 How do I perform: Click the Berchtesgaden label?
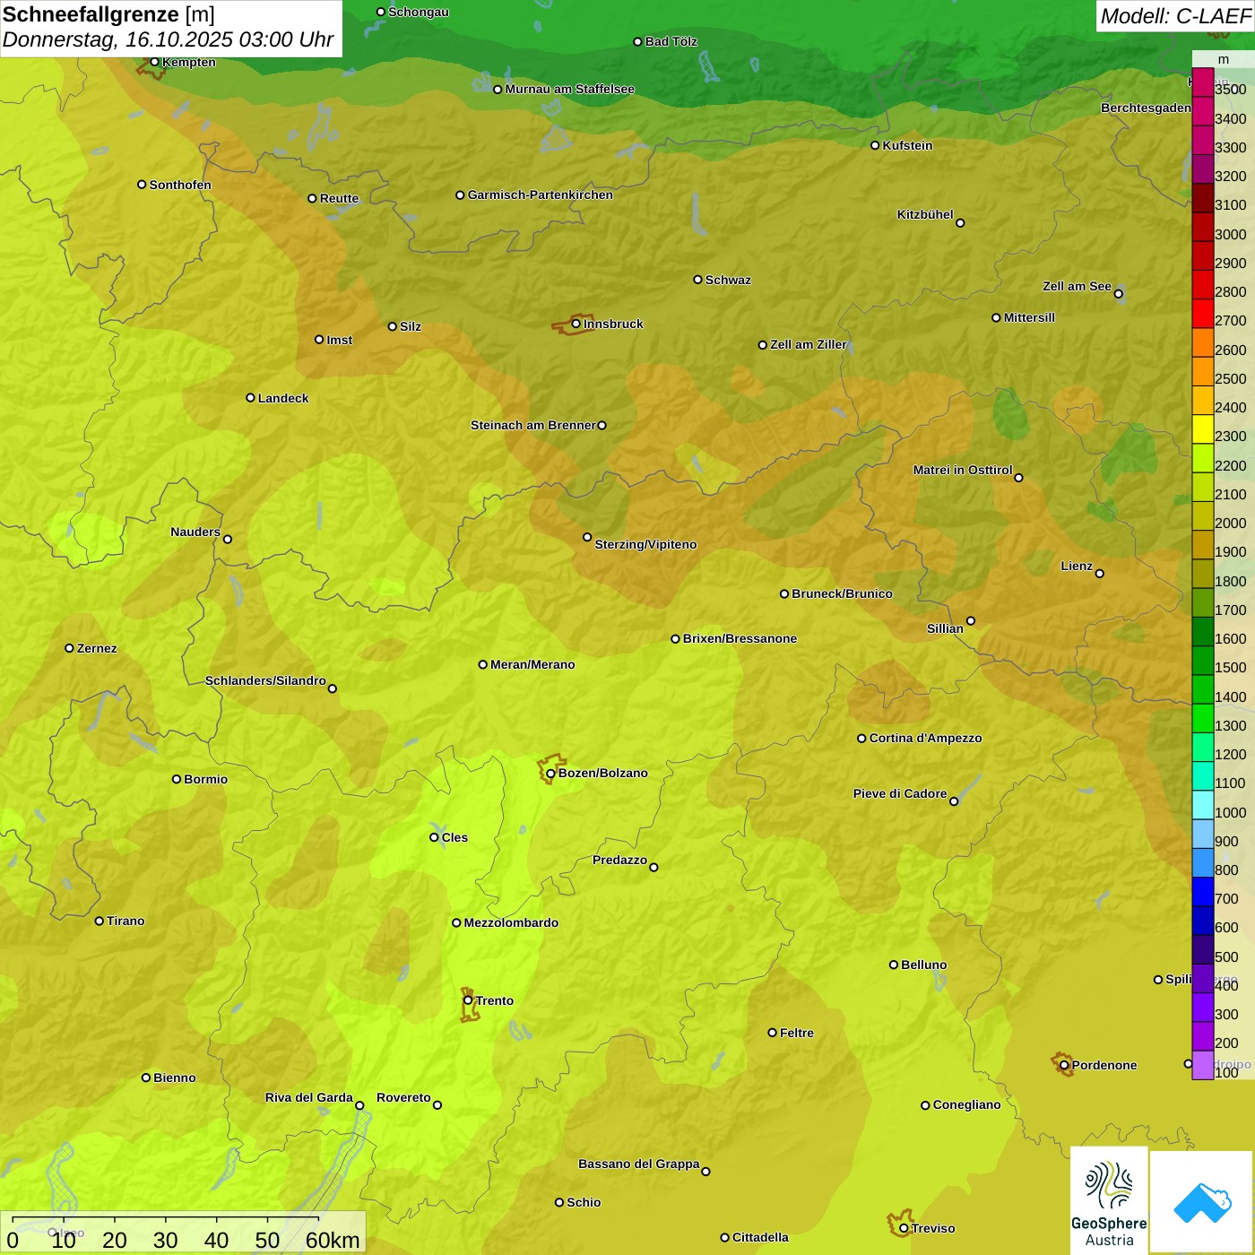coord(1146,108)
